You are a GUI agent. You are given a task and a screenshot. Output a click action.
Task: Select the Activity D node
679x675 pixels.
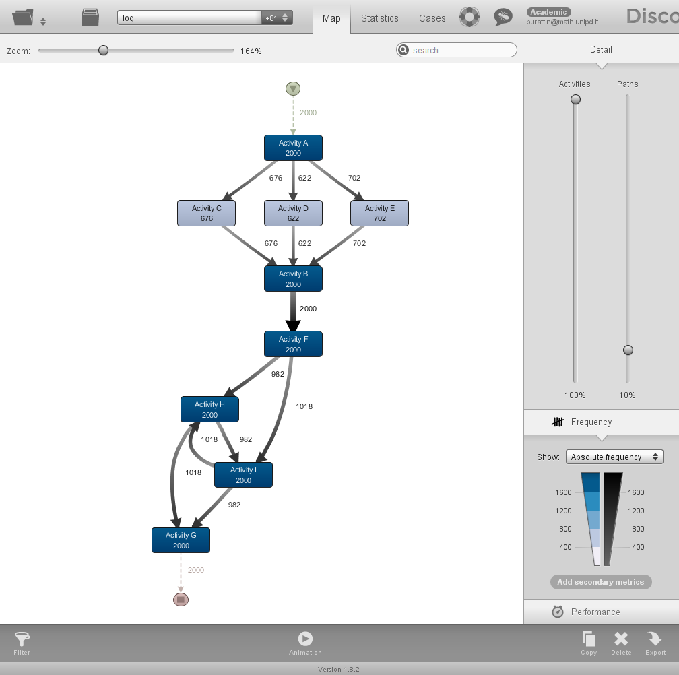pos(293,213)
